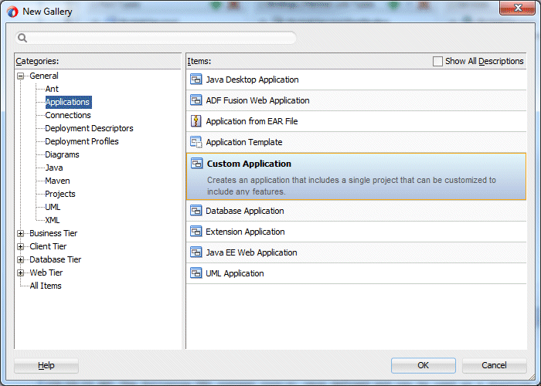
Task: Click the JDeveloper logo in title bar
Action: [x=12, y=12]
